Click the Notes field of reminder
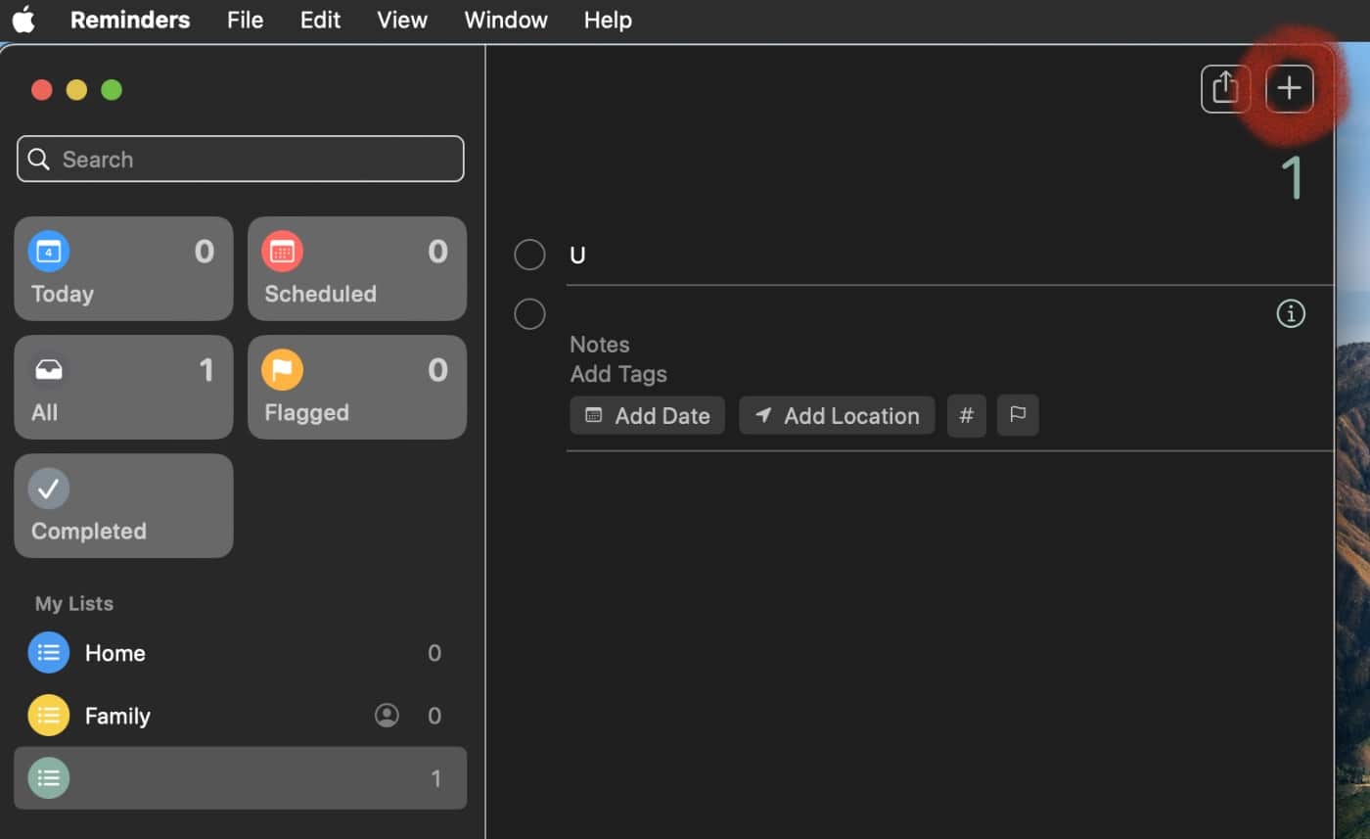The height and width of the screenshot is (839, 1370). (600, 345)
